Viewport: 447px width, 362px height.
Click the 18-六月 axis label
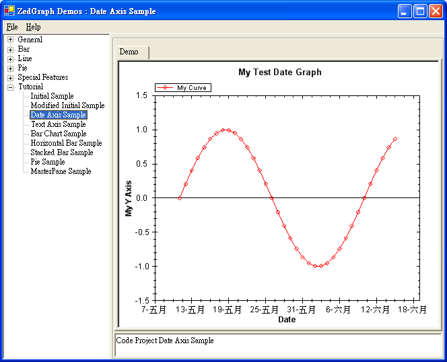coord(412,310)
